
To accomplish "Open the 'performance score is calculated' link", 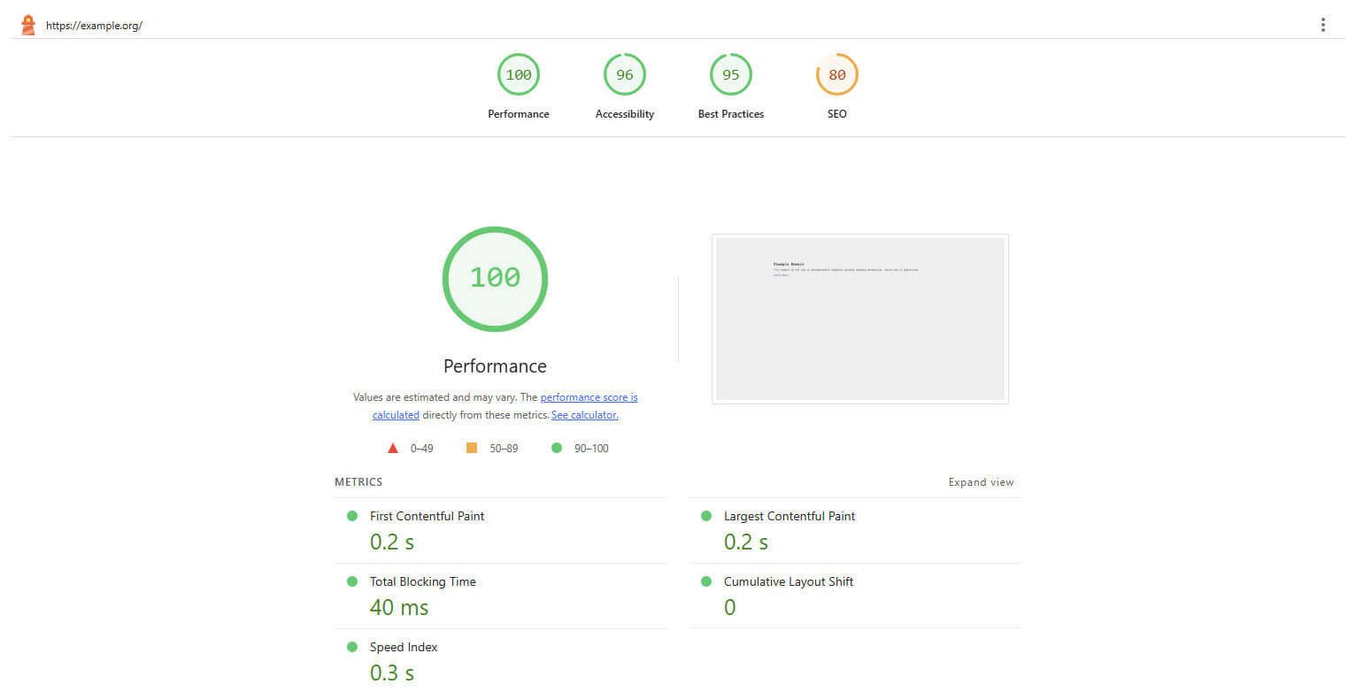I will tap(589, 398).
